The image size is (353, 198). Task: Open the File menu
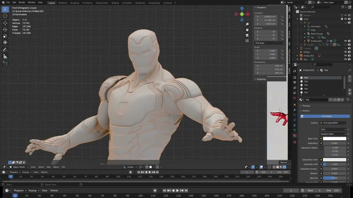tap(8, 2)
